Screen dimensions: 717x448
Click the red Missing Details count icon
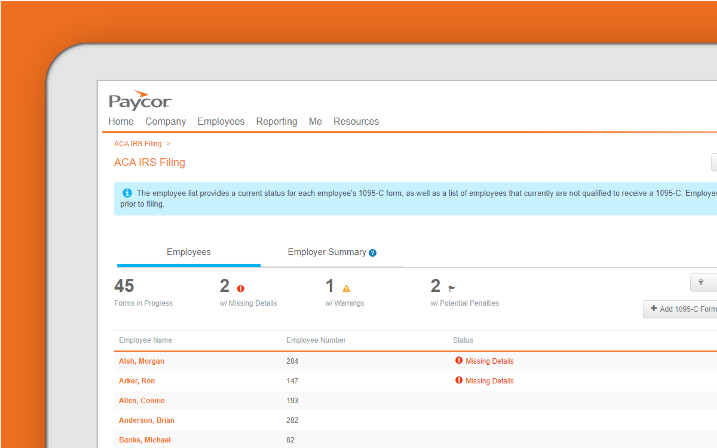(241, 288)
